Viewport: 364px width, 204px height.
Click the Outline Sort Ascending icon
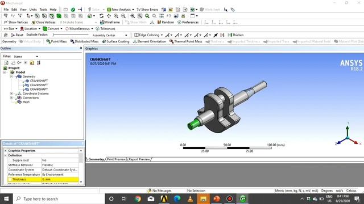(39, 63)
